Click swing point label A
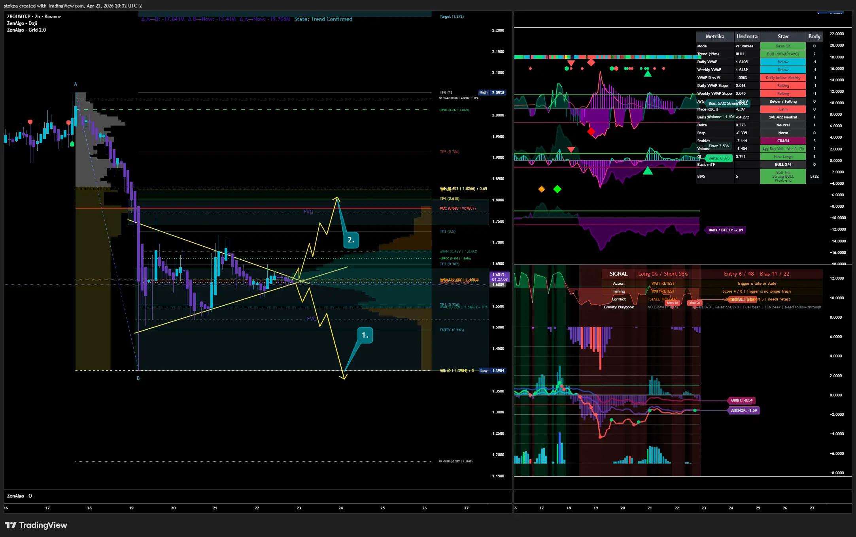The height and width of the screenshot is (537, 856). point(76,84)
